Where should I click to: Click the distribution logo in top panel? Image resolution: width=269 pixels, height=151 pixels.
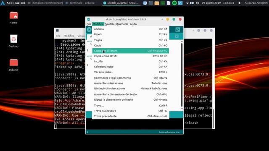pyautogui.click(x=3, y=3)
